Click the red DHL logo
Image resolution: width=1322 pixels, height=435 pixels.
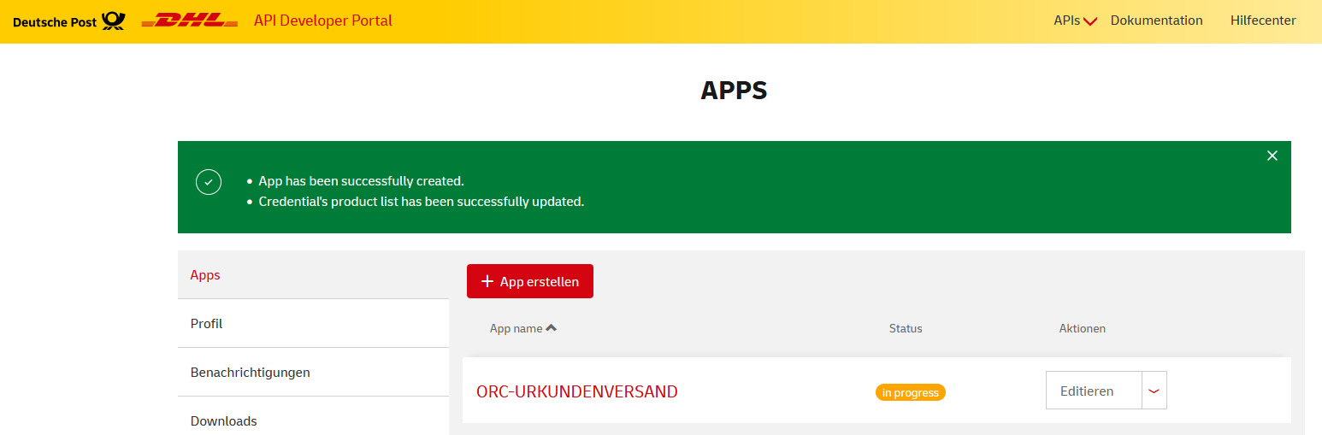[x=189, y=21]
